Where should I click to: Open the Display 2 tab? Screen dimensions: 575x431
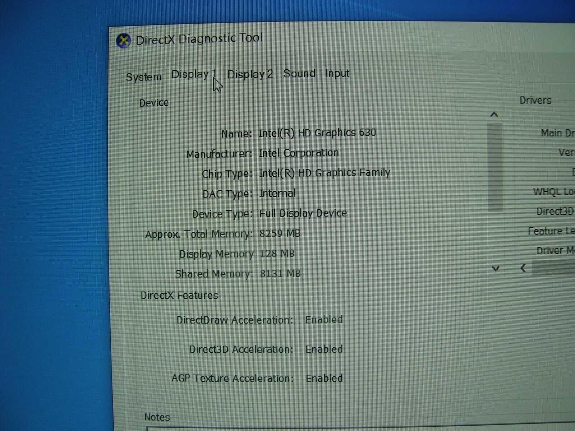click(x=250, y=74)
